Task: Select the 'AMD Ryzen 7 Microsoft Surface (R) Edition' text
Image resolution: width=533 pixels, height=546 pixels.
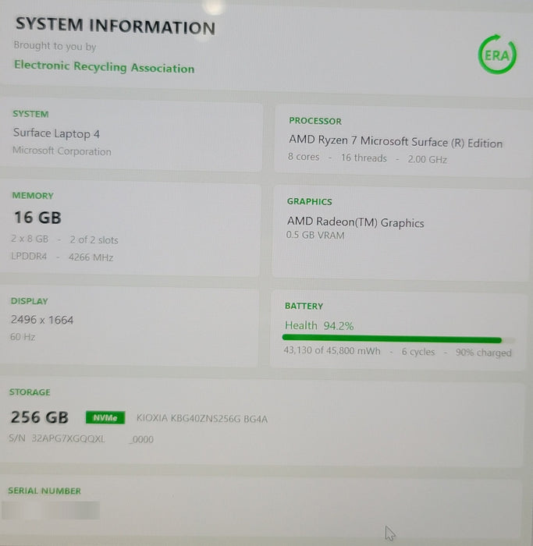Action: [x=396, y=141]
